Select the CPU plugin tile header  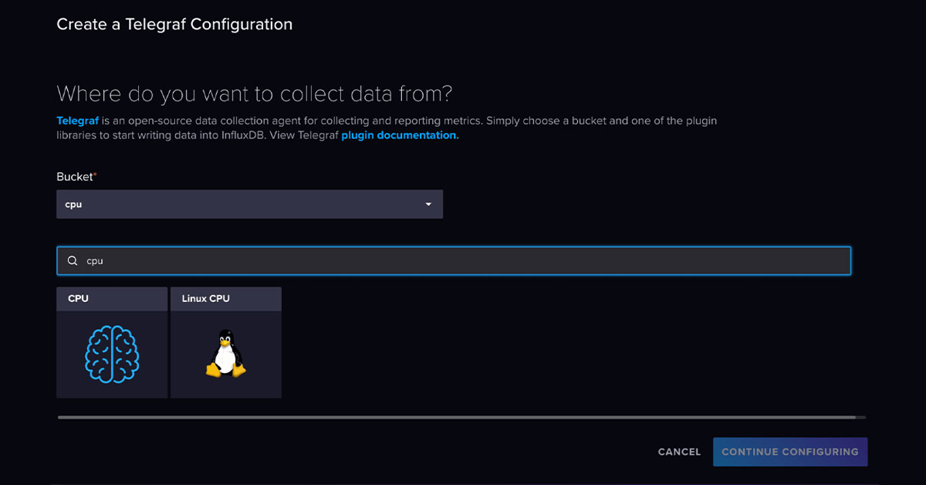pyautogui.click(x=112, y=298)
